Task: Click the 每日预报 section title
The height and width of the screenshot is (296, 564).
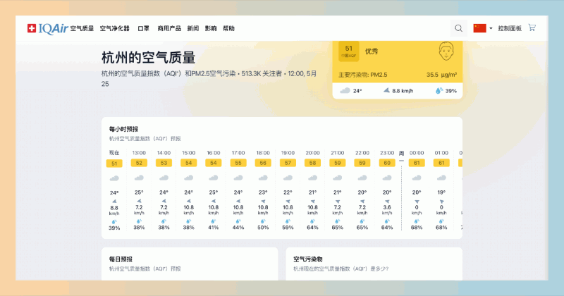Action: click(x=121, y=259)
